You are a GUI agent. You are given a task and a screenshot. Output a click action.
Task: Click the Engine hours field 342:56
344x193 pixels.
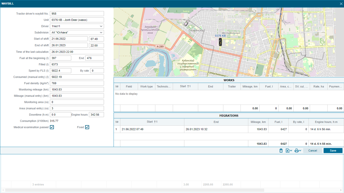point(96,115)
